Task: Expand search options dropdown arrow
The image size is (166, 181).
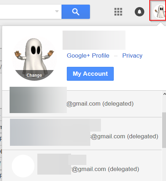Action: click(x=57, y=11)
